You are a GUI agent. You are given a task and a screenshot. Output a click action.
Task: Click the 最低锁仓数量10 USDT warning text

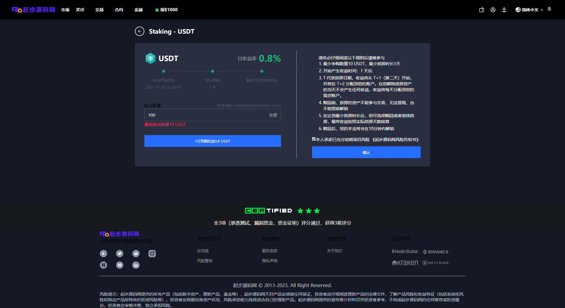[x=165, y=124]
